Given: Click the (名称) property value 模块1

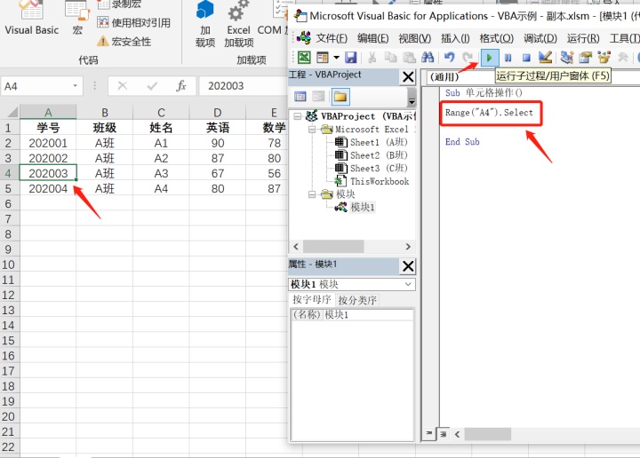Looking at the screenshot, I should point(368,314).
